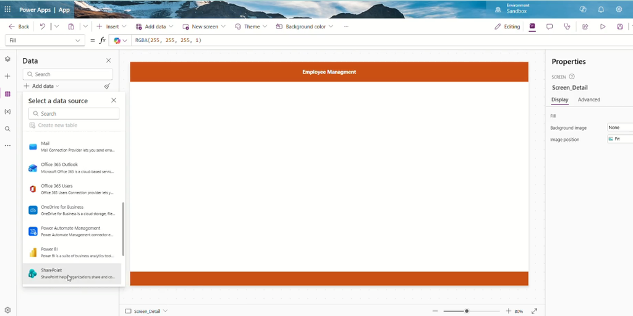Select OneDrive for Business connector
The image size is (633, 316).
click(72, 210)
